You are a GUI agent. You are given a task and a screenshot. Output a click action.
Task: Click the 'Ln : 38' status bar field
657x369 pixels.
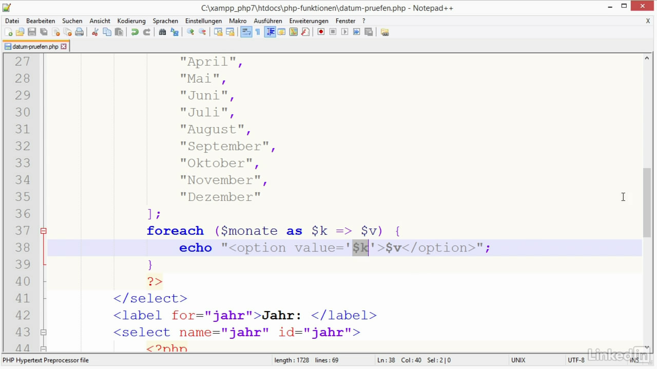386,360
